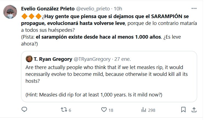
Task: Click the share upload-arrow icon
Action: click(193, 110)
